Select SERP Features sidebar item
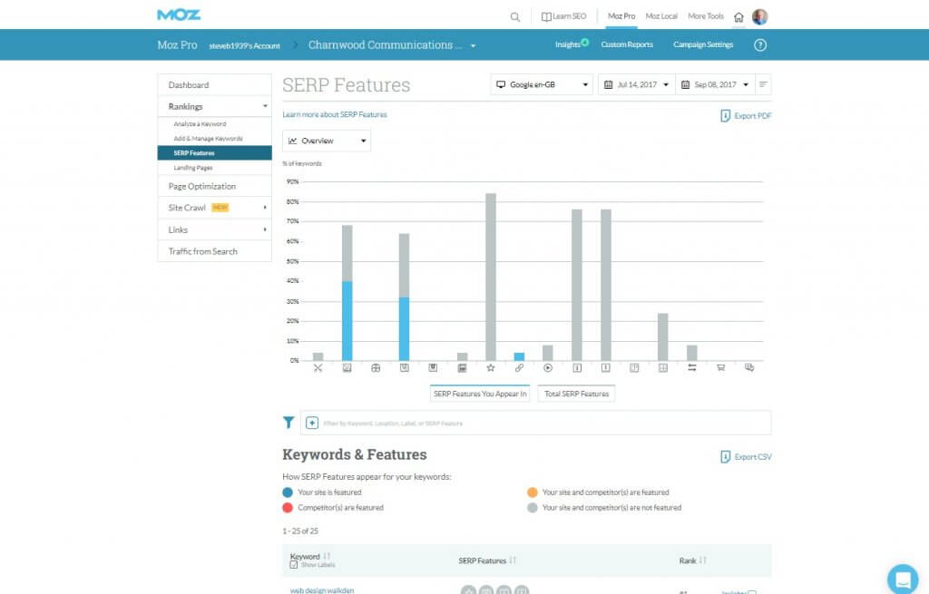 pyautogui.click(x=214, y=152)
